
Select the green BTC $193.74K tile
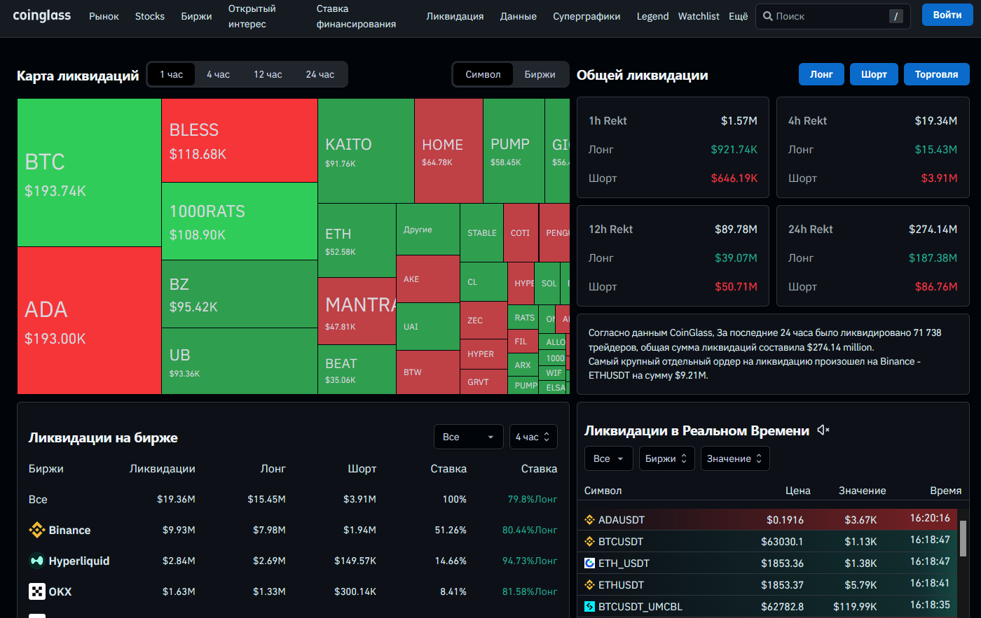point(90,173)
